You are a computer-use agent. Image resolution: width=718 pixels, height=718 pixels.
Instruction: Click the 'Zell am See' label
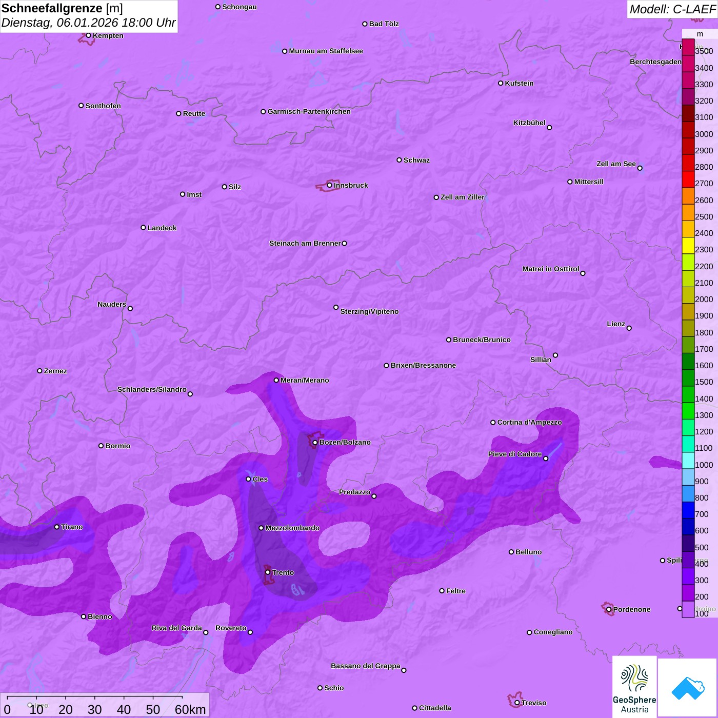(616, 164)
